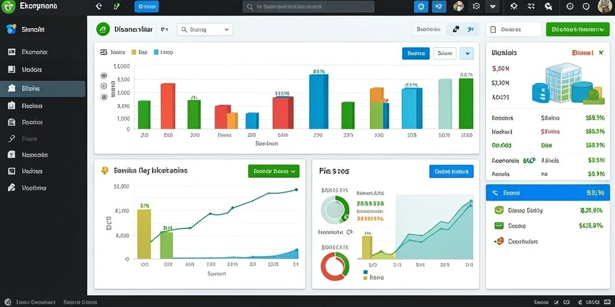Click the pin icon in the page header
This screenshot has width=615, height=307.
[x=456, y=29]
